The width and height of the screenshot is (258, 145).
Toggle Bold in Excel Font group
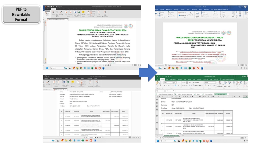click(164, 85)
